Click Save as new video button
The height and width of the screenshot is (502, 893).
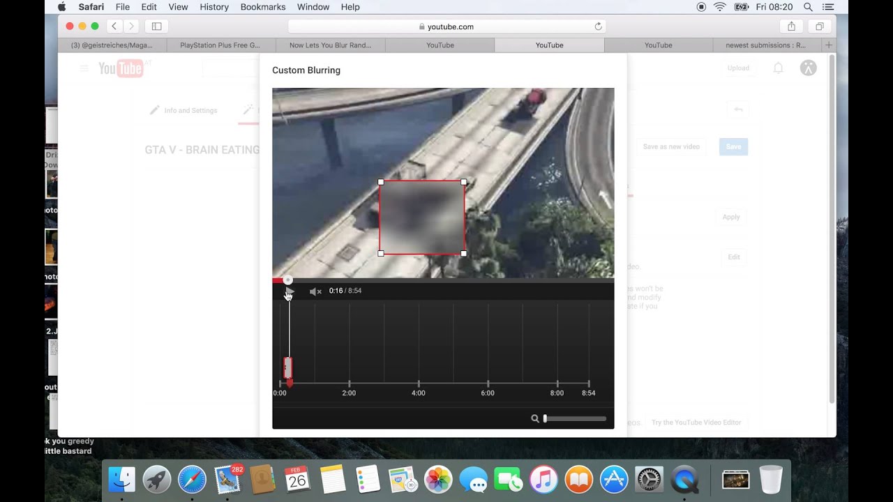(x=671, y=146)
